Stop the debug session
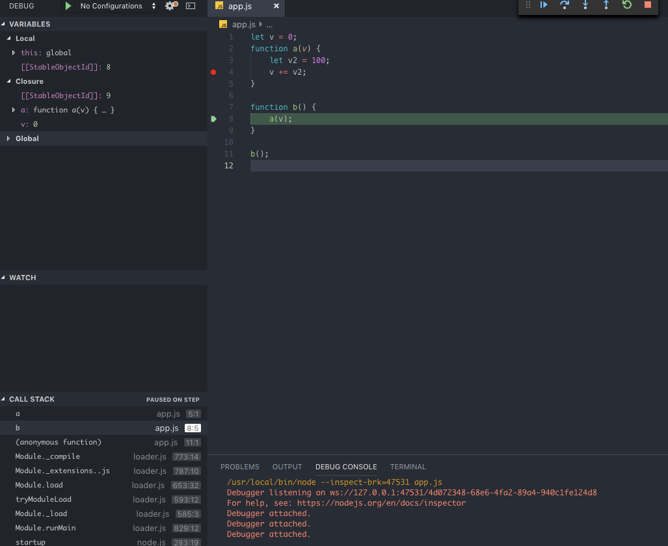The height and width of the screenshot is (546, 668). pos(647,5)
